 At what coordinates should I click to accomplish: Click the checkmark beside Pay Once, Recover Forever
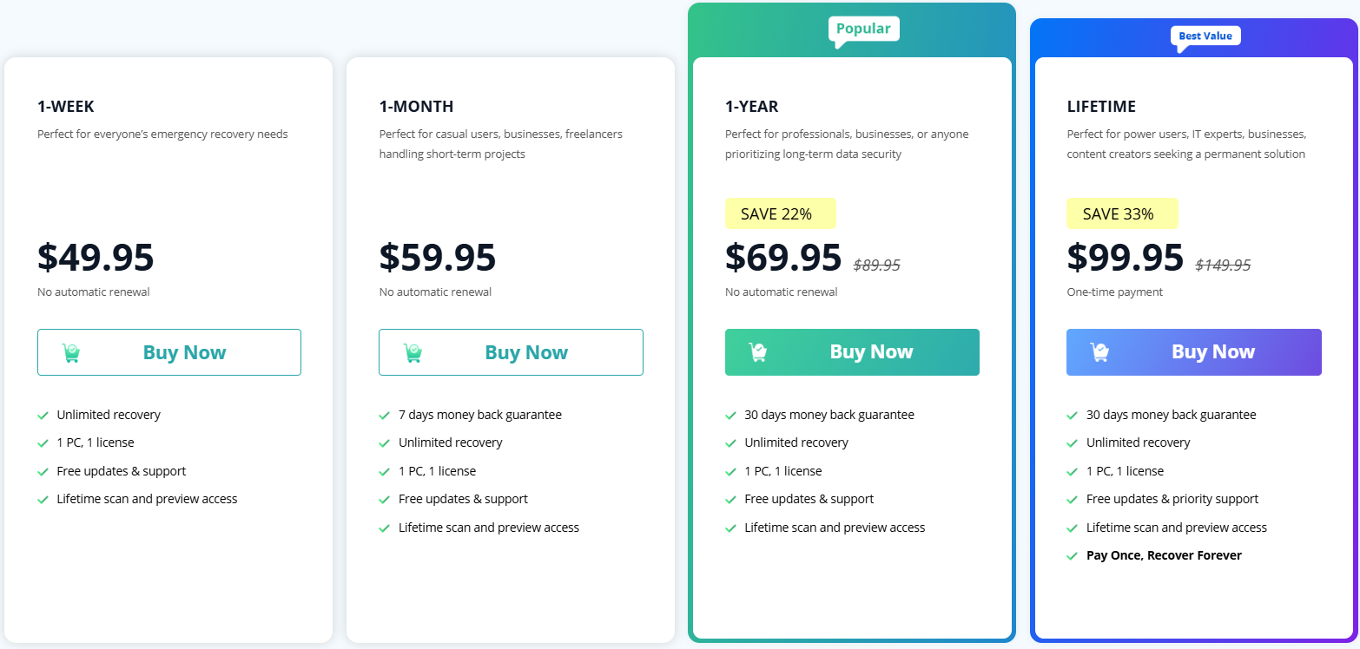(x=1073, y=556)
